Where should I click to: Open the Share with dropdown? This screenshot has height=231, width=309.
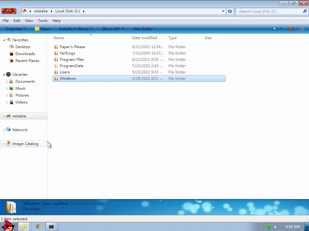pyautogui.click(x=113, y=29)
